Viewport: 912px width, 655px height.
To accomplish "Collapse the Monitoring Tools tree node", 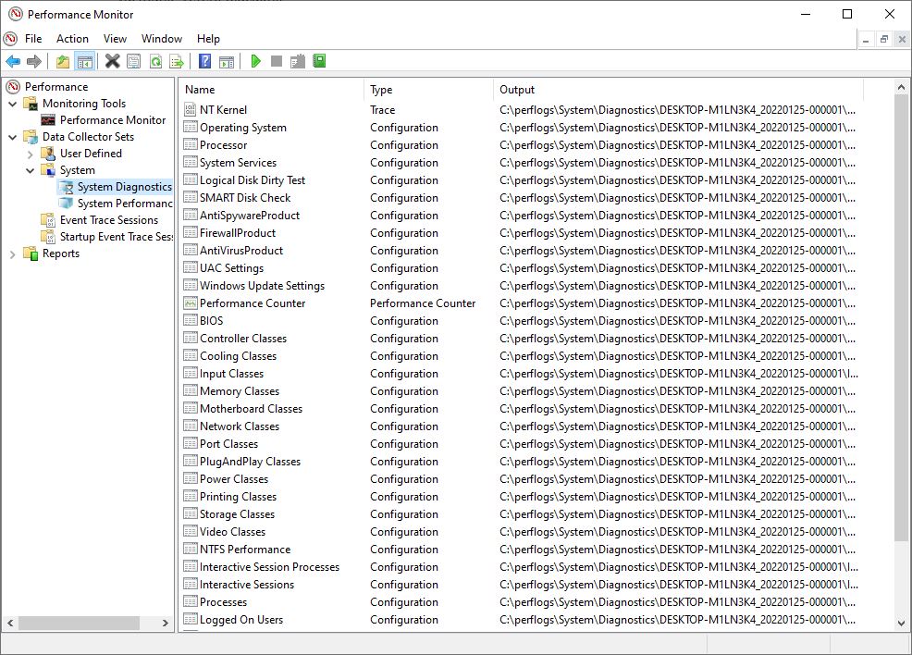I will [x=13, y=104].
